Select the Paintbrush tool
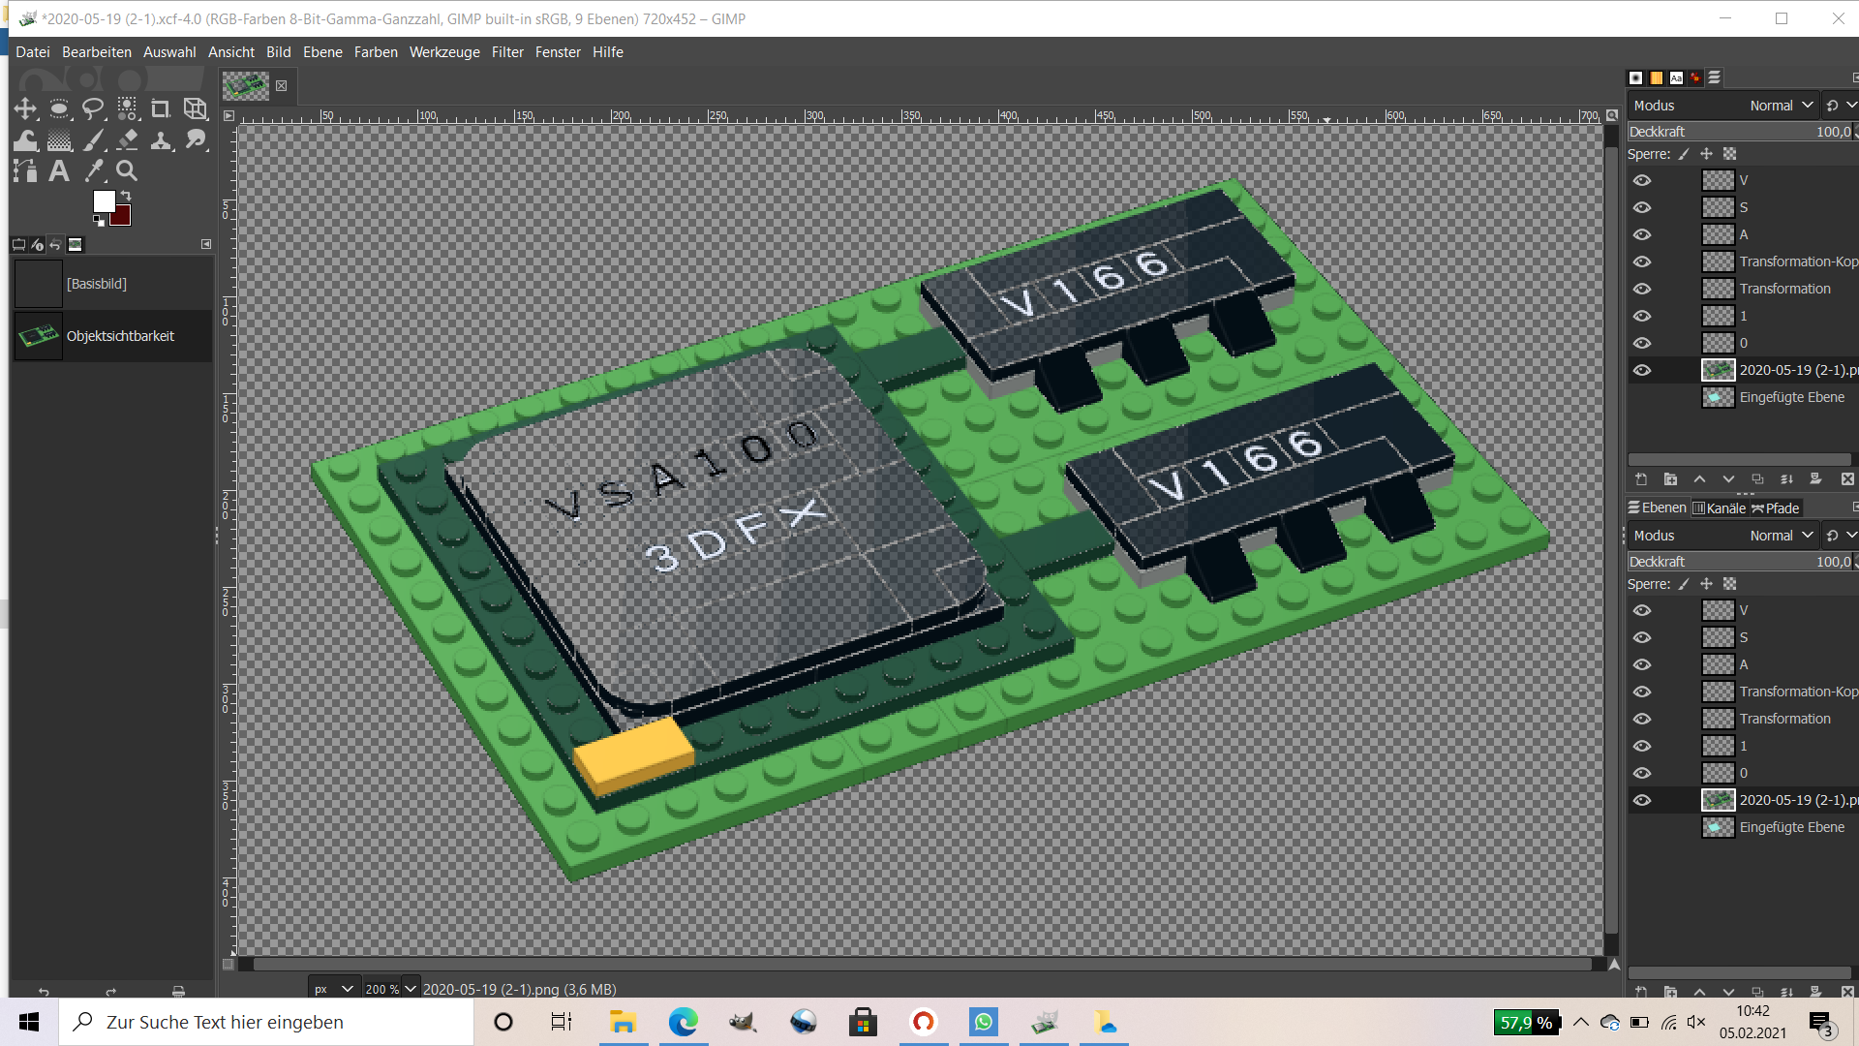Image resolution: width=1859 pixels, height=1046 pixels. pos(93,140)
